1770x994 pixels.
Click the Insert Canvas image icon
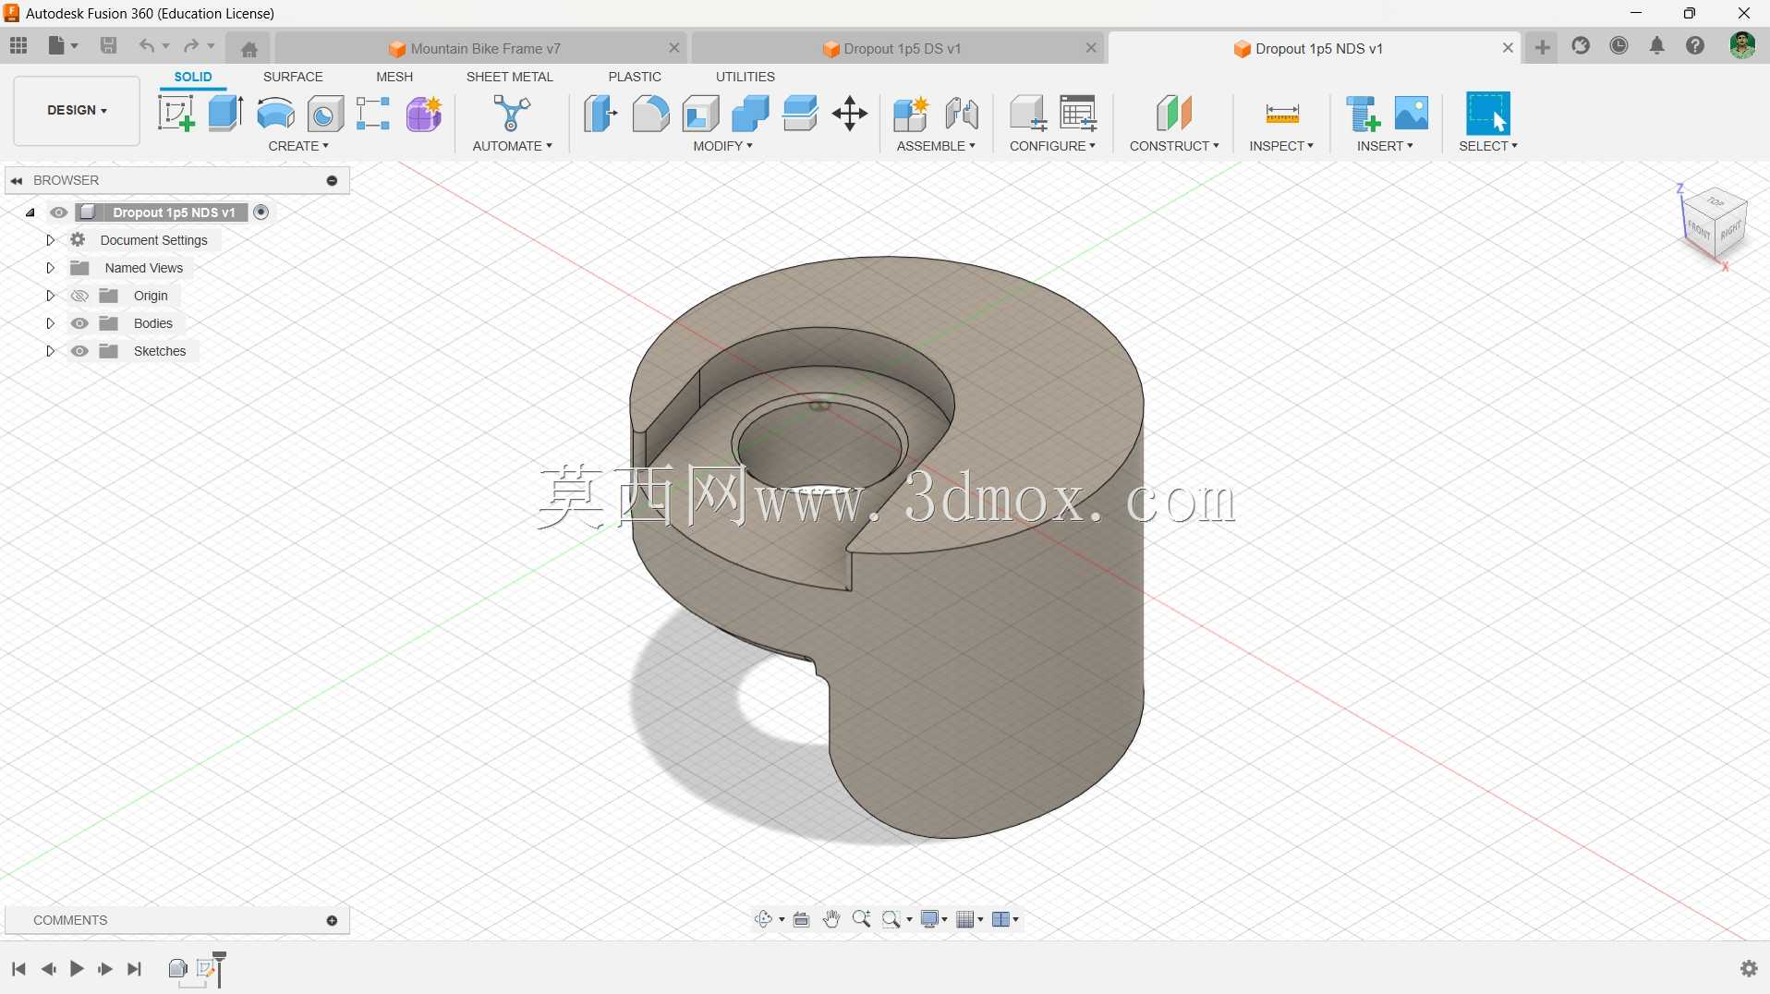(1412, 114)
